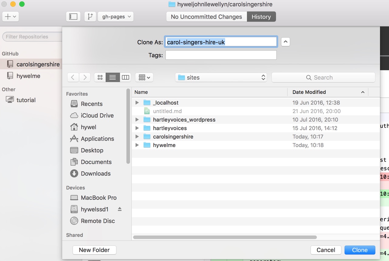Image resolution: width=389 pixels, height=261 pixels.
Task: Switch to the History tab
Action: [x=261, y=17]
